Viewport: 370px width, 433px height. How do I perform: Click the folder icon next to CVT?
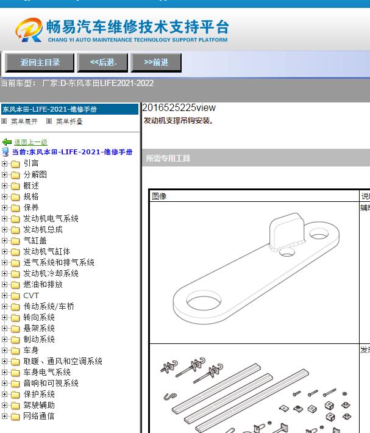tap(15, 296)
